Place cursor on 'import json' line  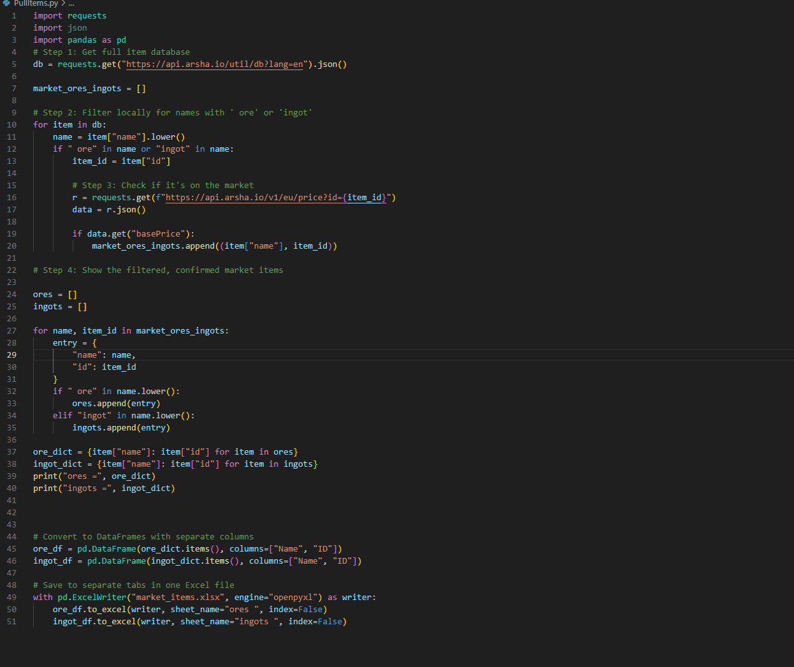pyautogui.click(x=60, y=28)
